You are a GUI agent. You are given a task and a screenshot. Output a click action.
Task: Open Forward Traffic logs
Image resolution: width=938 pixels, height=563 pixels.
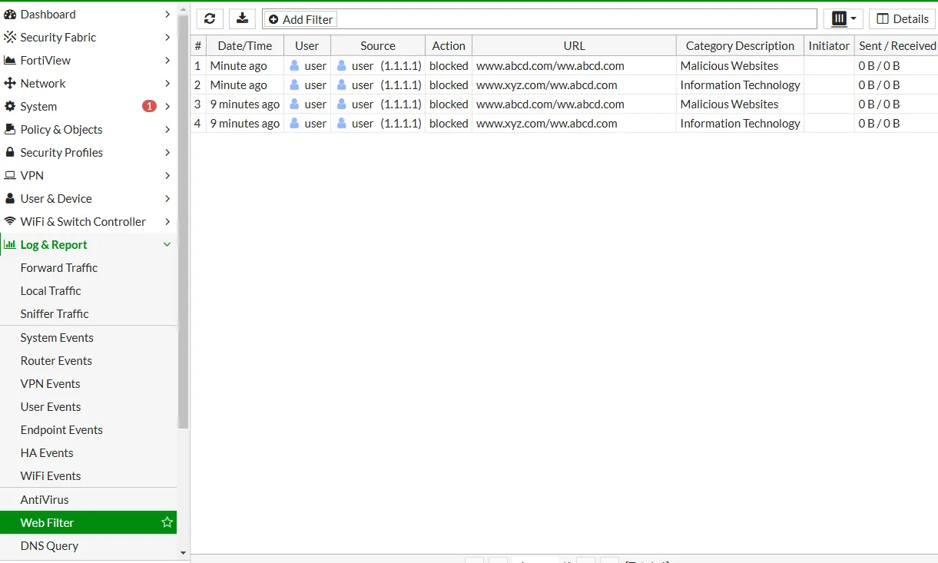click(59, 268)
